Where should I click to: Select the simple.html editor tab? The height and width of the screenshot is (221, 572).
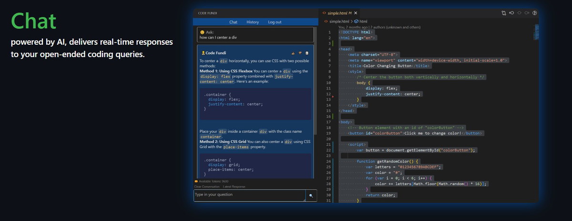click(337, 13)
